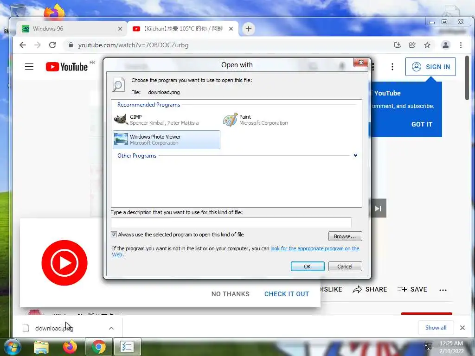Switch to Chrome in the taskbar
Image resolution: width=475 pixels, height=356 pixels.
(98, 347)
